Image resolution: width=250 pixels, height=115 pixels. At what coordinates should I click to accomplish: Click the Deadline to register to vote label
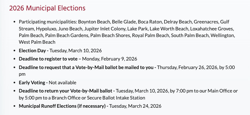48,59
